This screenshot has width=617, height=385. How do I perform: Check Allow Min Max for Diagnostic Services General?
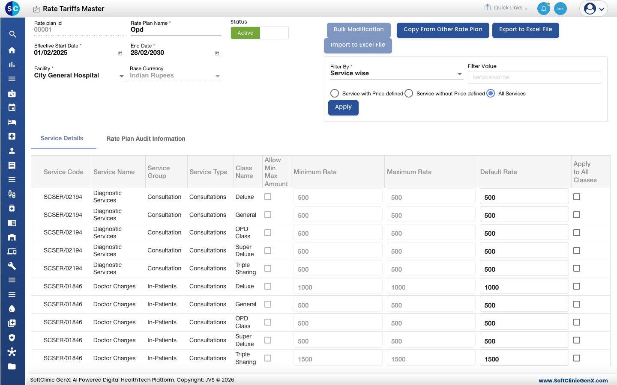coord(268,215)
